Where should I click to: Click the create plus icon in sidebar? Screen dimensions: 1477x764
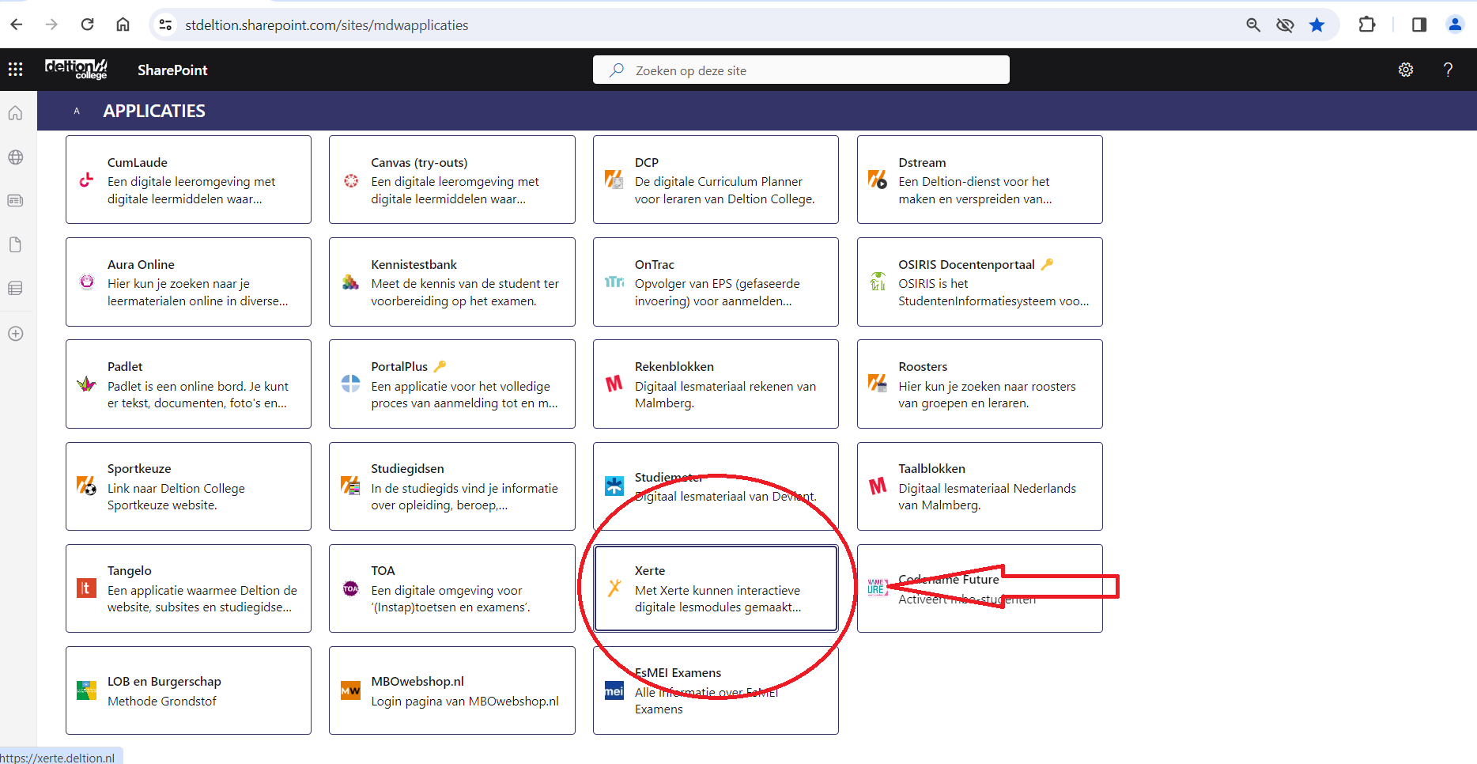[x=15, y=334]
